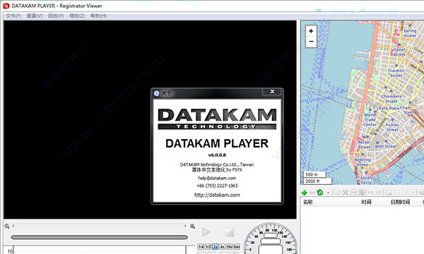Viewport: 424px width, 254px height.
Task: Open the 帮助(H) menu
Action: [98, 16]
